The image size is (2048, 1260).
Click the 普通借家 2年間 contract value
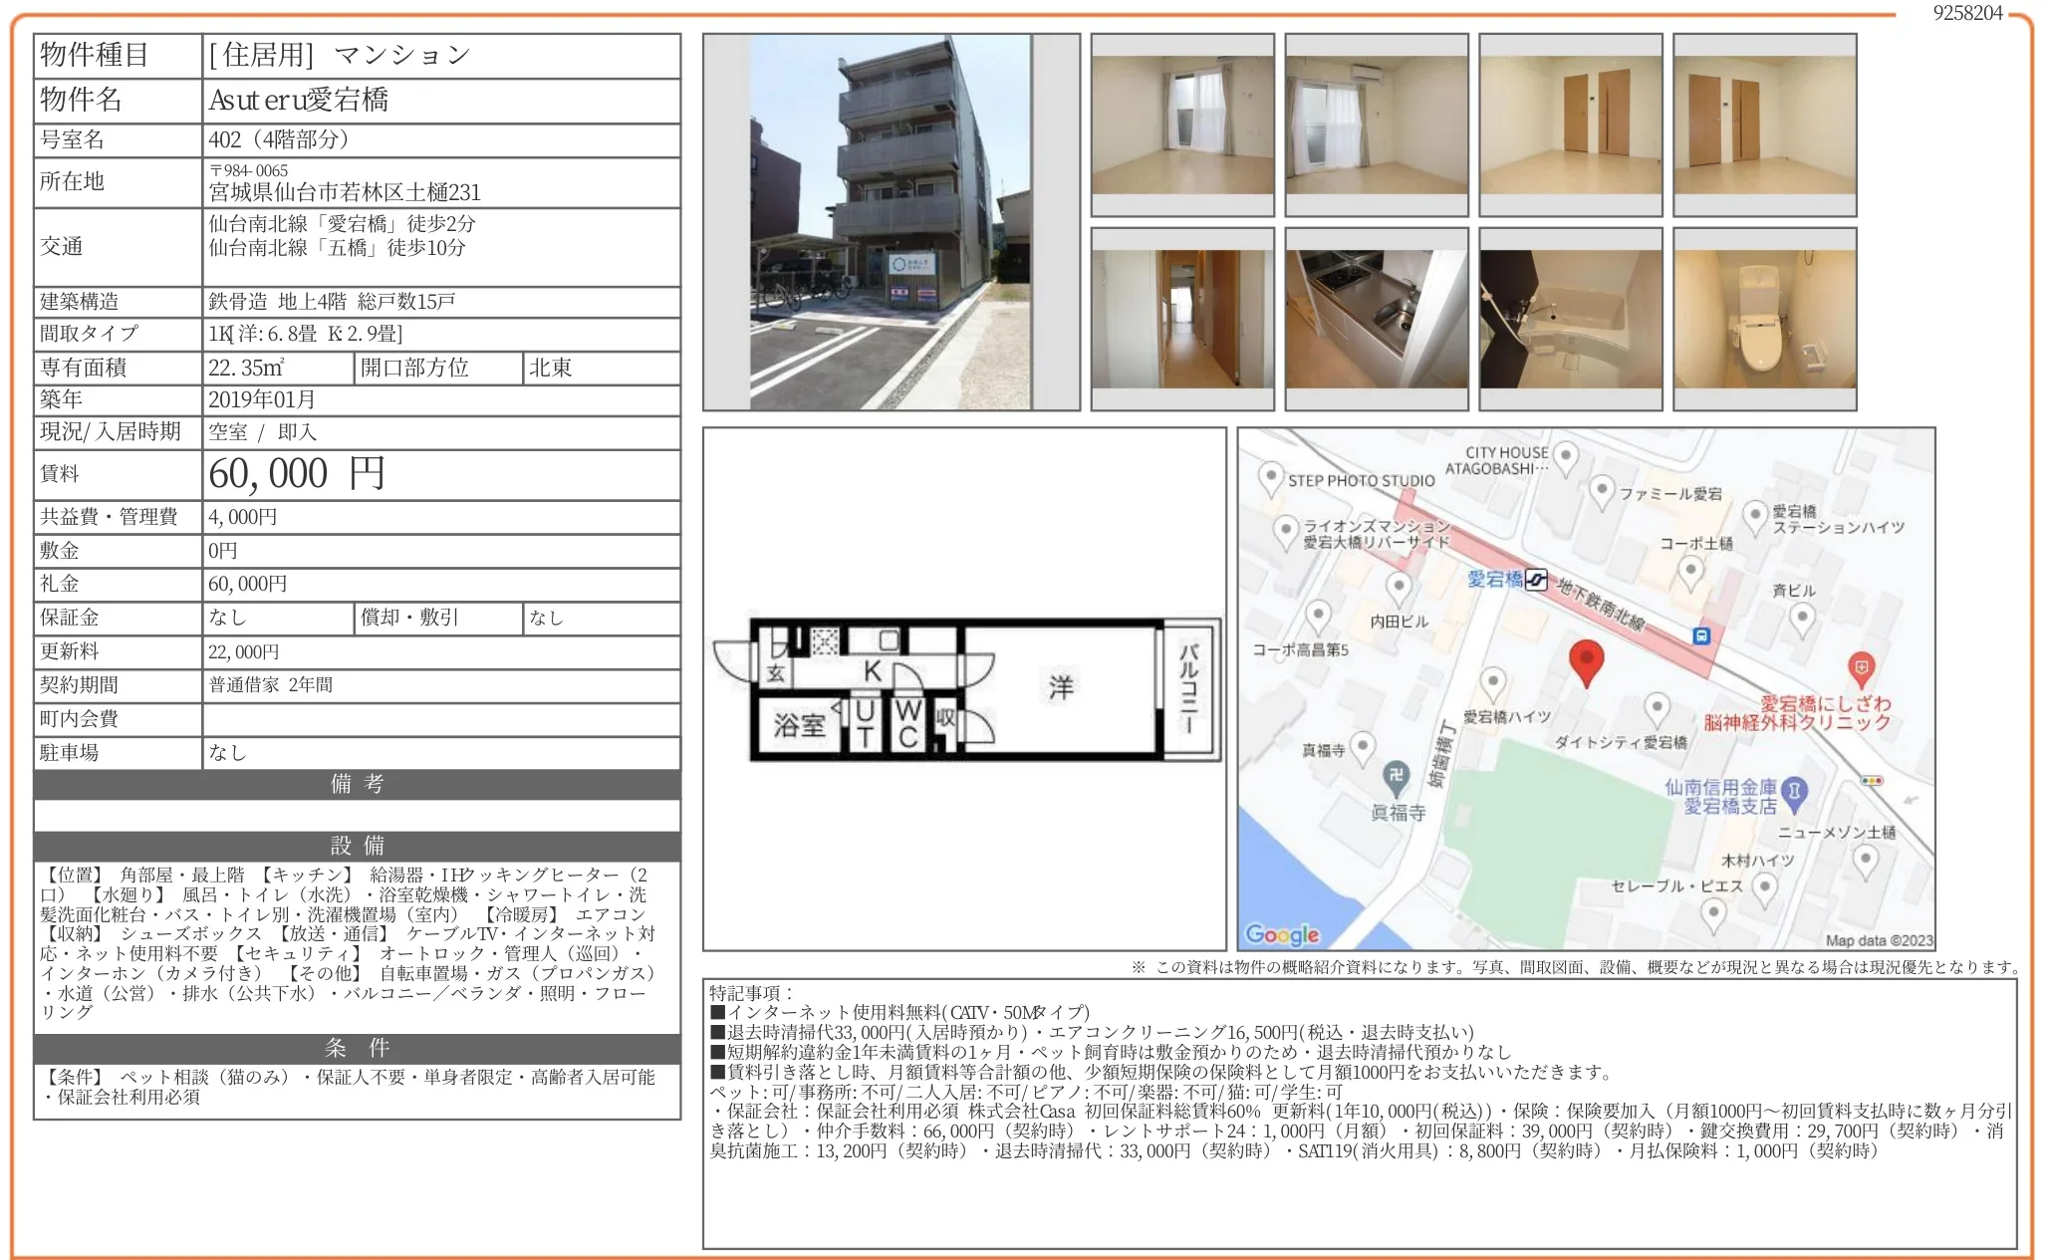click(271, 685)
